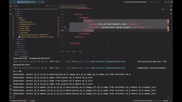
Task: Open the main branch dropdown
Action: 42,2
